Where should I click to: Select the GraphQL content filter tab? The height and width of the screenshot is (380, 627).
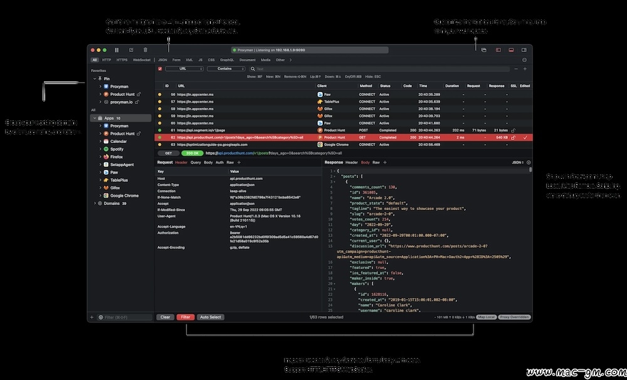(227, 60)
